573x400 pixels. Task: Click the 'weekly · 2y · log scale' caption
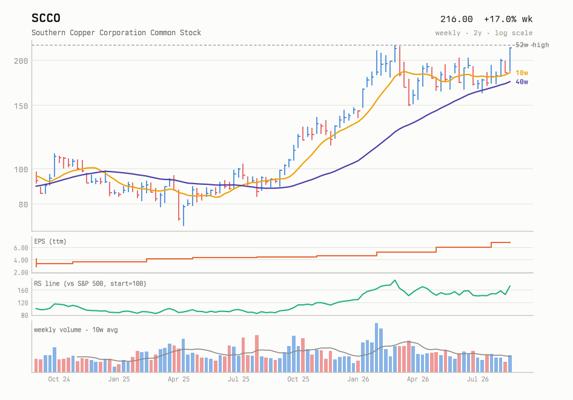click(x=484, y=33)
